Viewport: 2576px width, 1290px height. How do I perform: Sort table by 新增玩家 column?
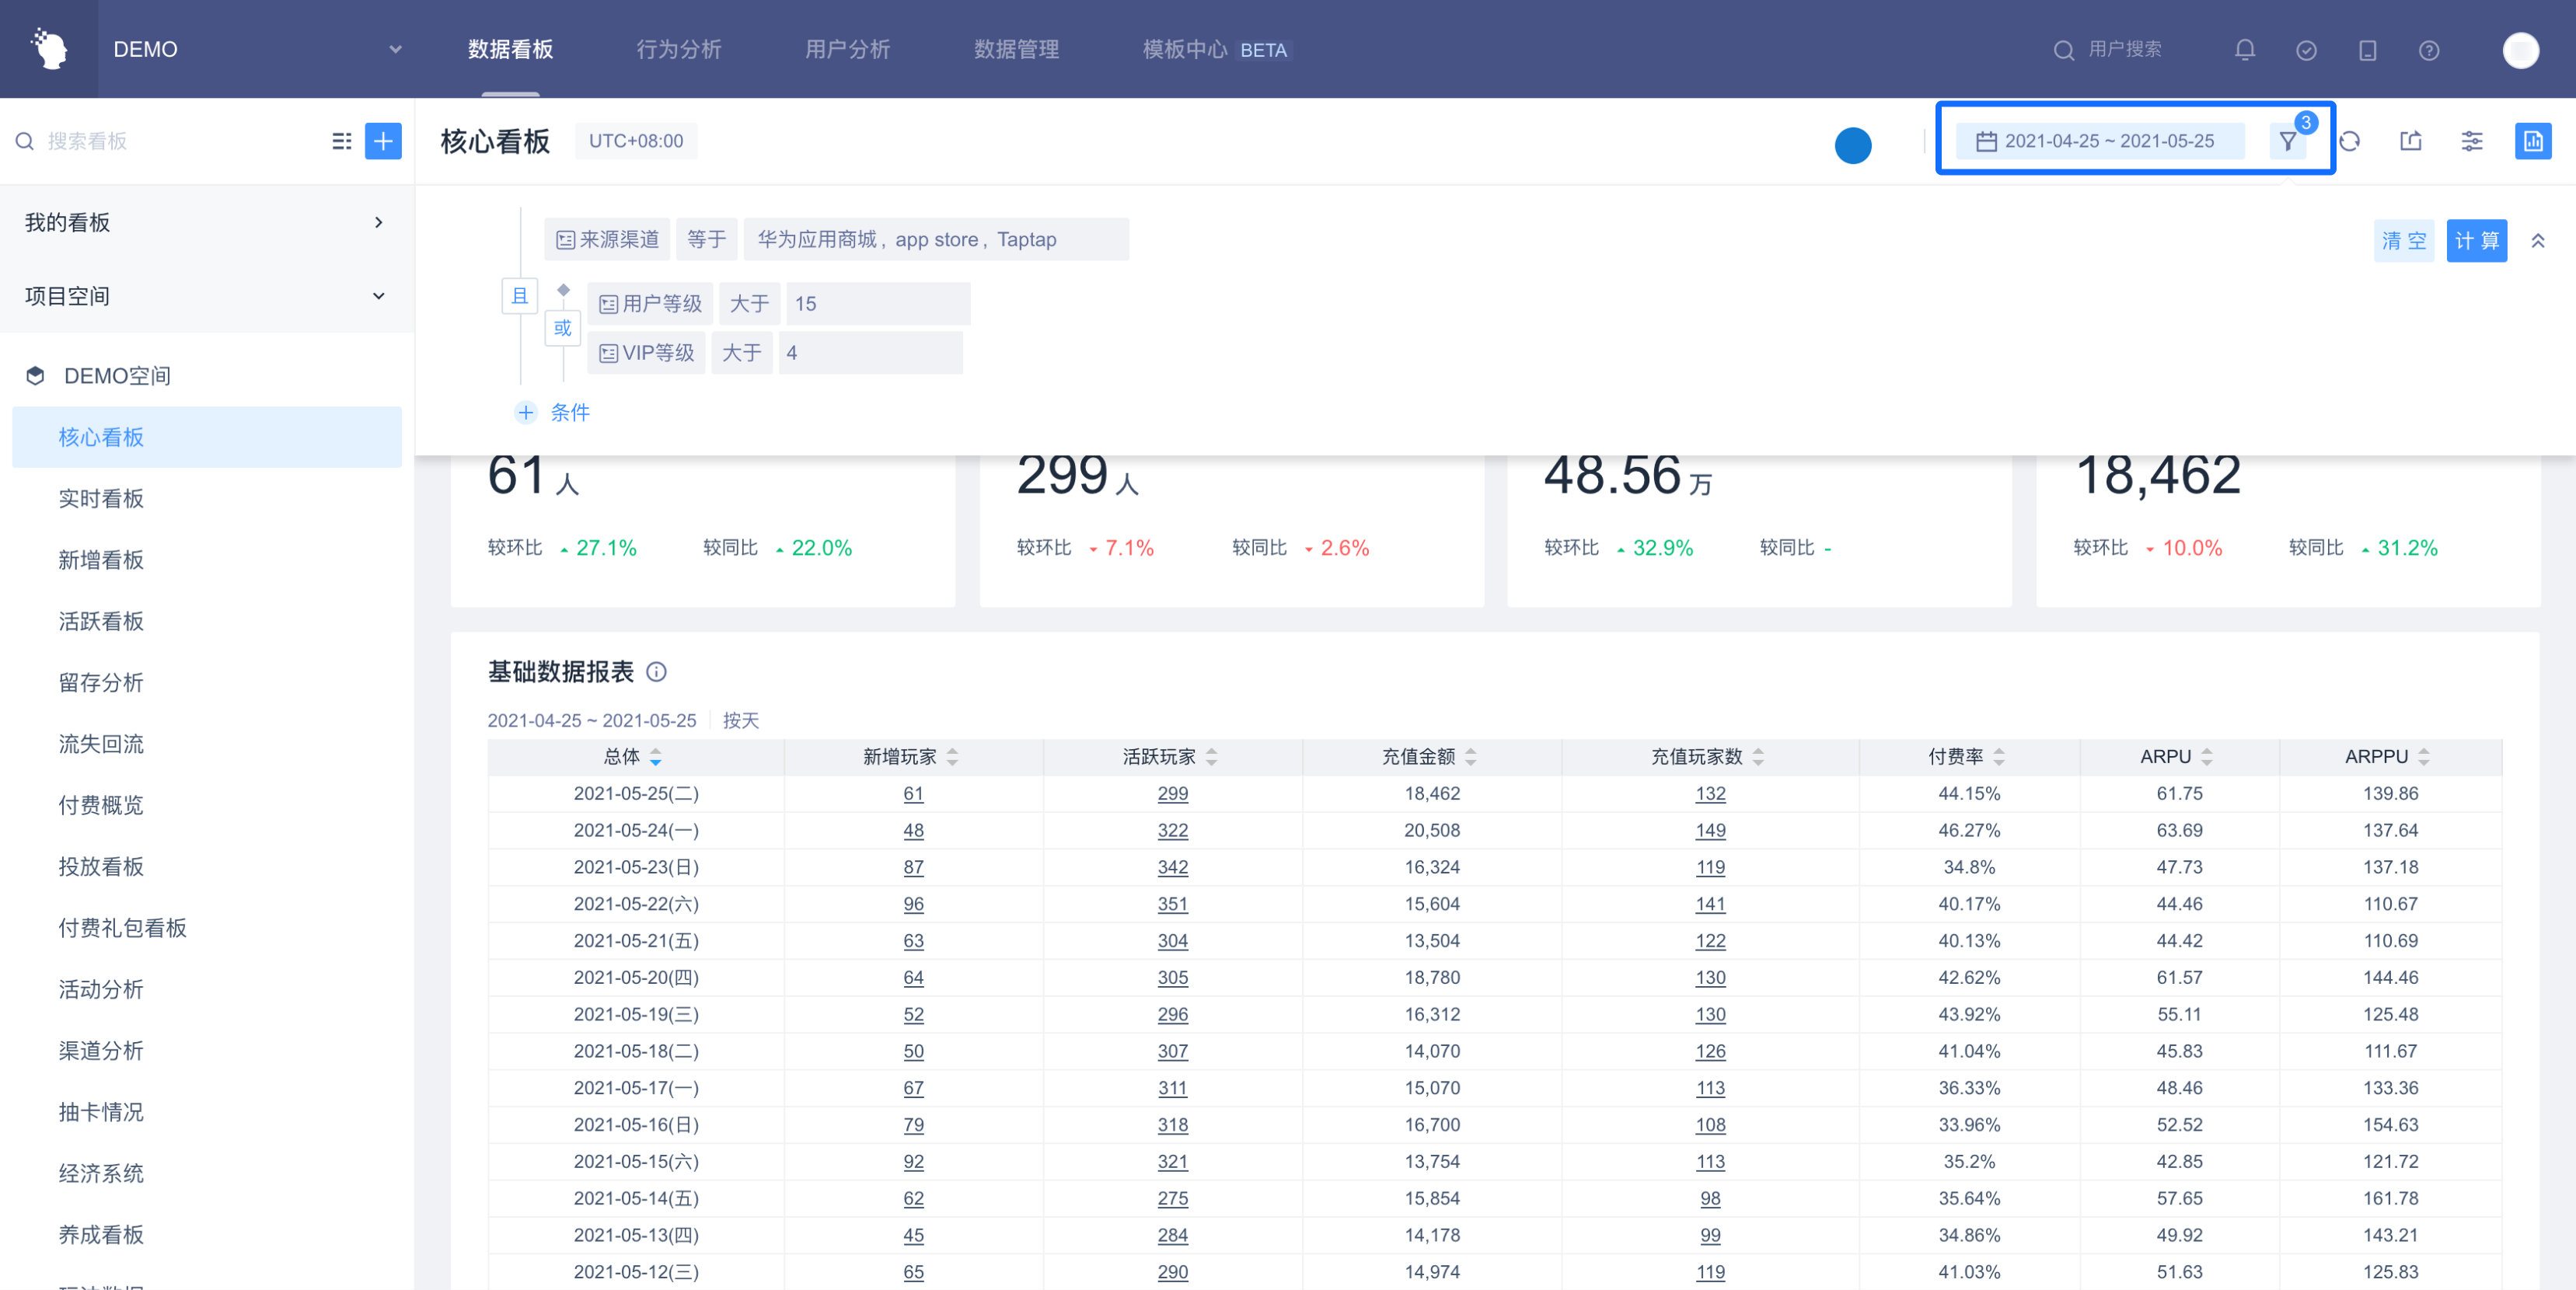[952, 757]
